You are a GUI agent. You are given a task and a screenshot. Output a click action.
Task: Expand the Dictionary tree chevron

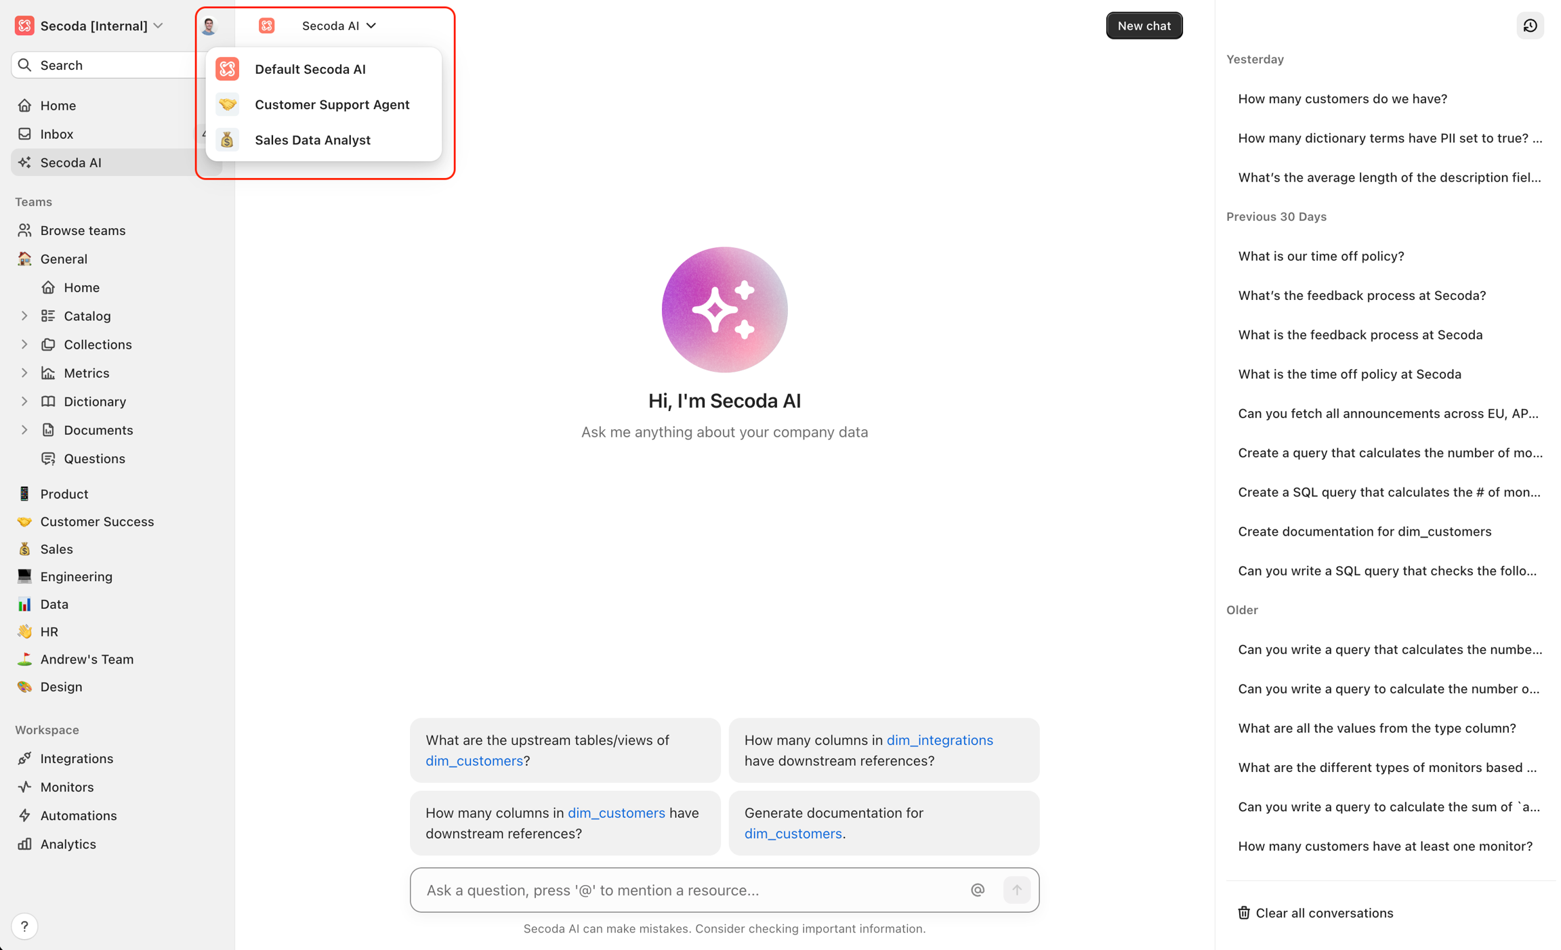24,402
